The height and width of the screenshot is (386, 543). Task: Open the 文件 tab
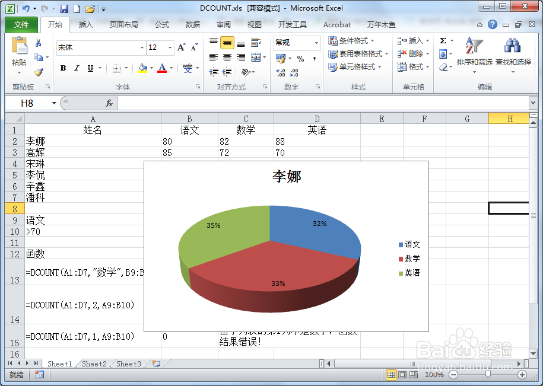click(x=21, y=25)
